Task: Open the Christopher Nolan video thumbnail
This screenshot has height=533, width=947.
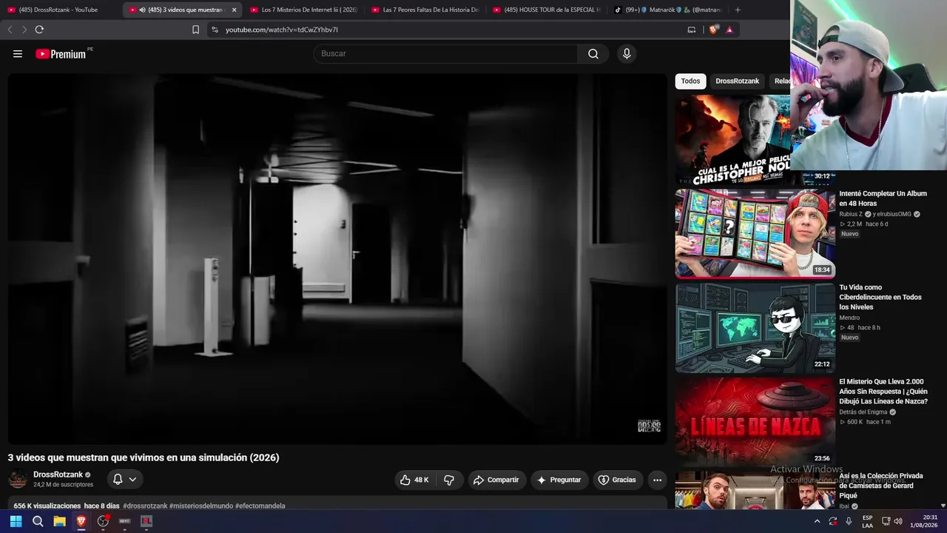Action: (733, 139)
